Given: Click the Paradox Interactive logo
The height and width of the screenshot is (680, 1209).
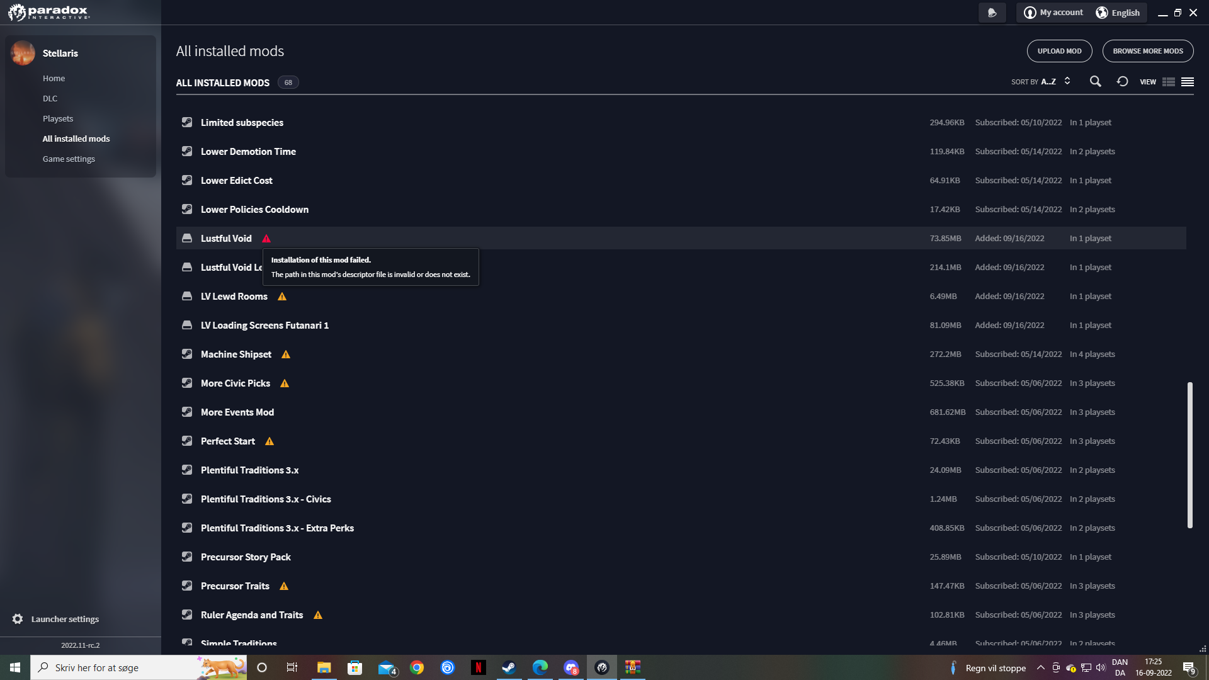Looking at the screenshot, I should pyautogui.click(x=49, y=13).
